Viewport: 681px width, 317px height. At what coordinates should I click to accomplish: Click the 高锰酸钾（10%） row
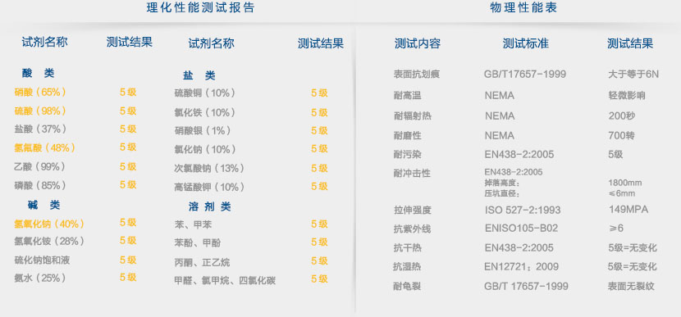[x=209, y=188]
